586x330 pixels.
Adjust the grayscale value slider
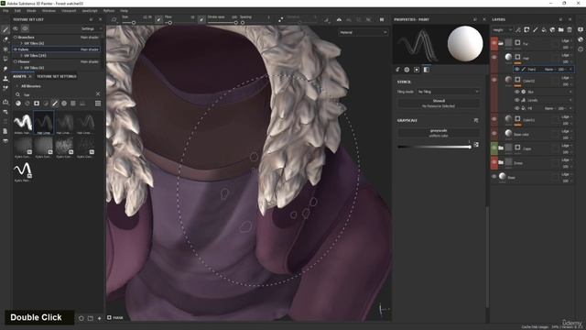coord(434,147)
